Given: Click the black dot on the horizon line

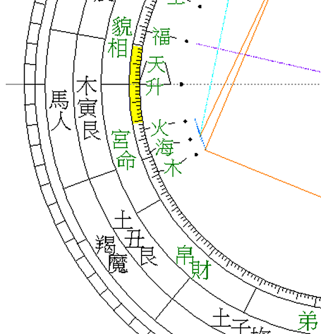Looking at the screenshot, I should click(x=182, y=85).
